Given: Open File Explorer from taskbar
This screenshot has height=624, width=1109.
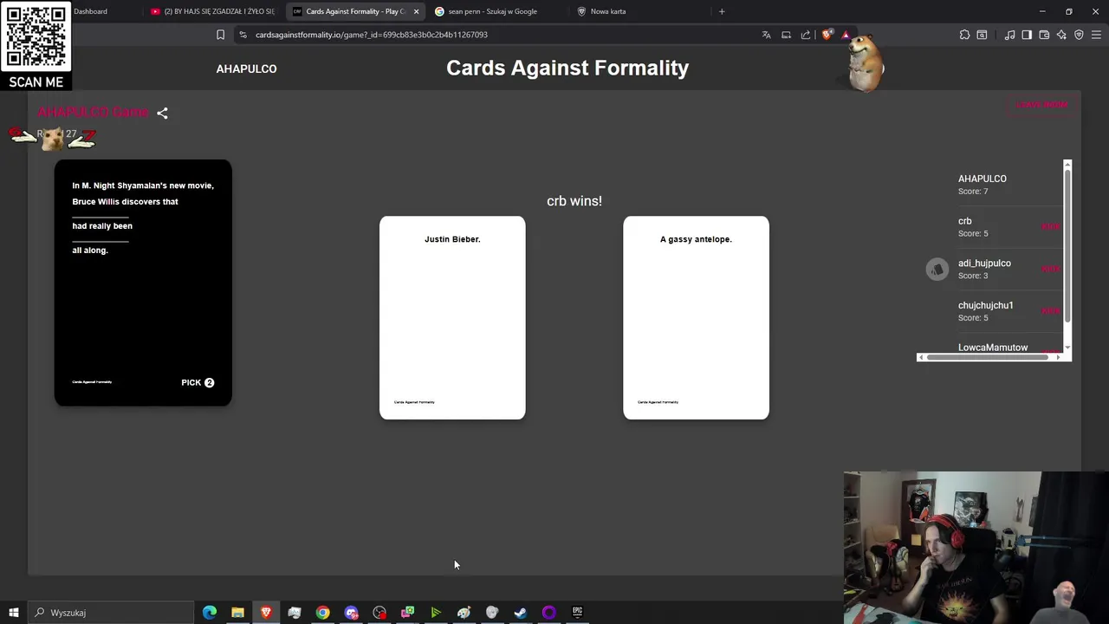Looking at the screenshot, I should click(237, 613).
